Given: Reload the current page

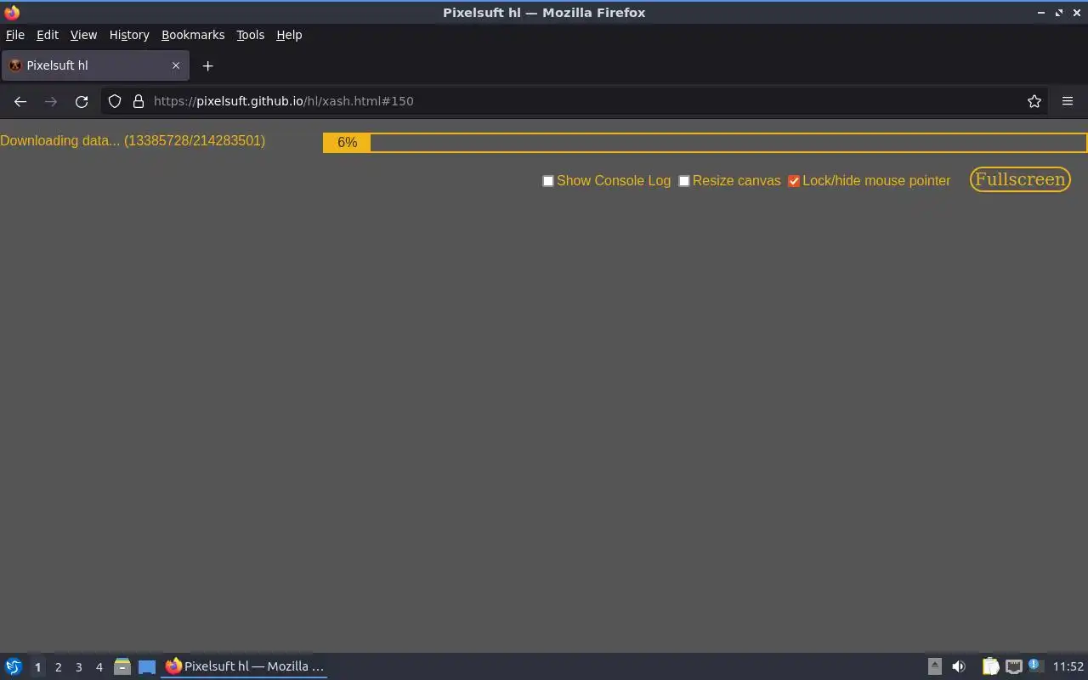Looking at the screenshot, I should coord(82,101).
